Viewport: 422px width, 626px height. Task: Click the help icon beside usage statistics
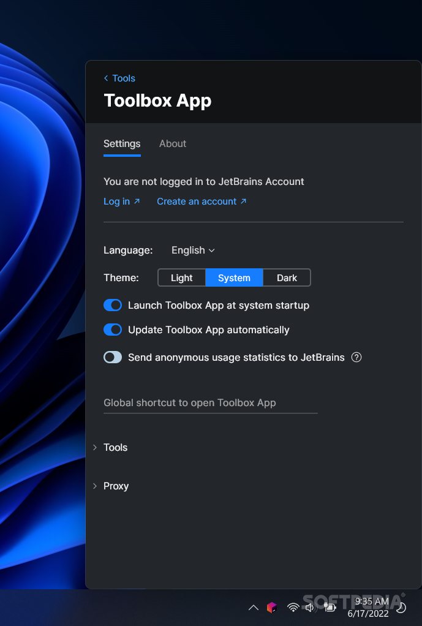click(356, 357)
